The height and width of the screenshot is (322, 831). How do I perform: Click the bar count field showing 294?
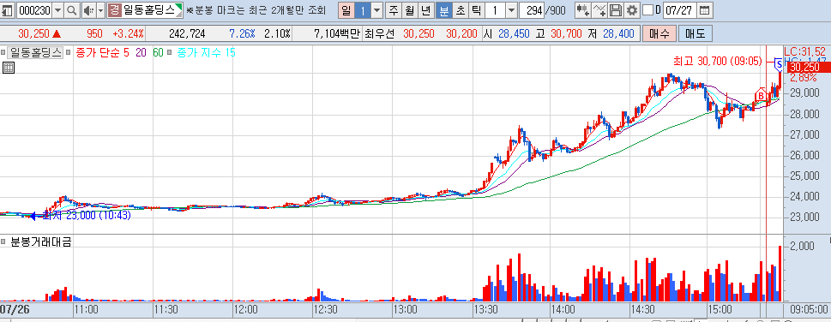point(533,10)
